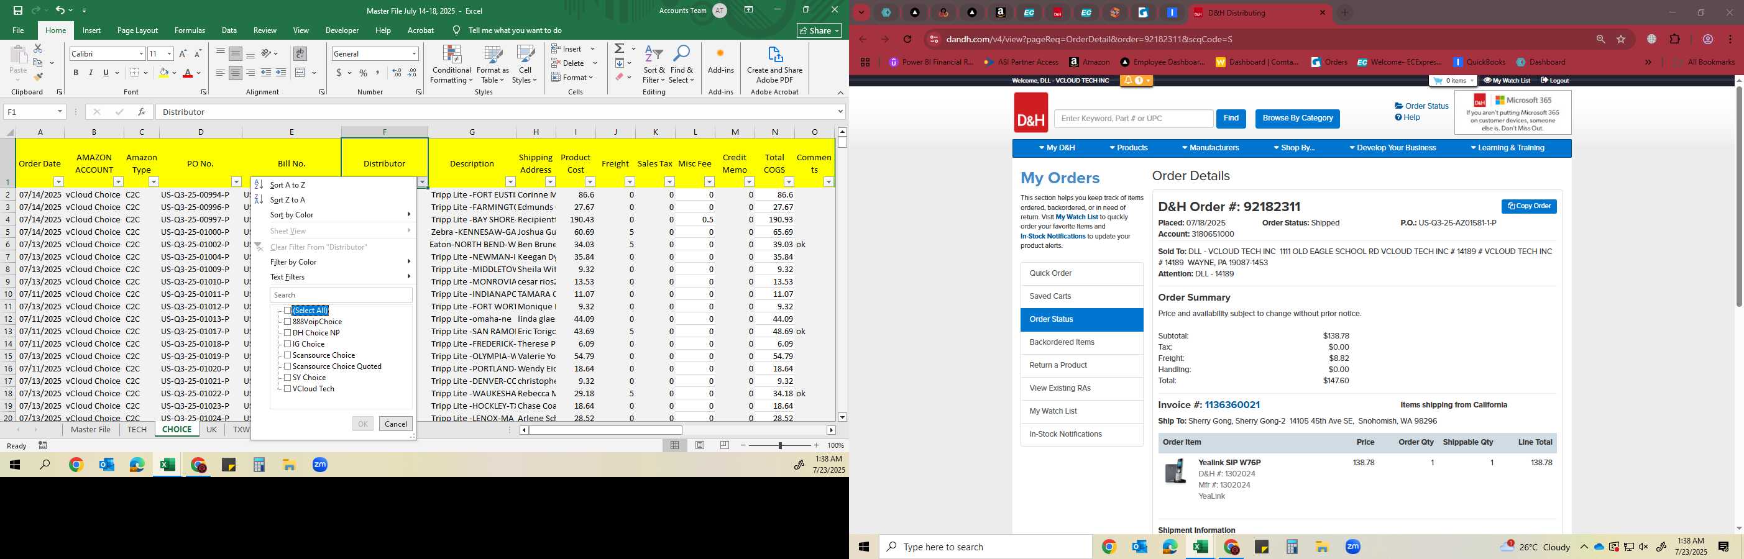Image resolution: width=1744 pixels, height=559 pixels.
Task: Open Chrome extensions puzzle icon
Action: coord(1674,39)
